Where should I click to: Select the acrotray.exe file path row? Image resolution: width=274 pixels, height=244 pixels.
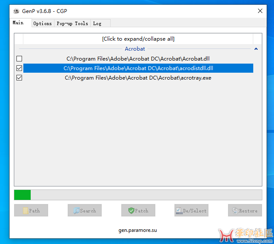(x=138, y=78)
